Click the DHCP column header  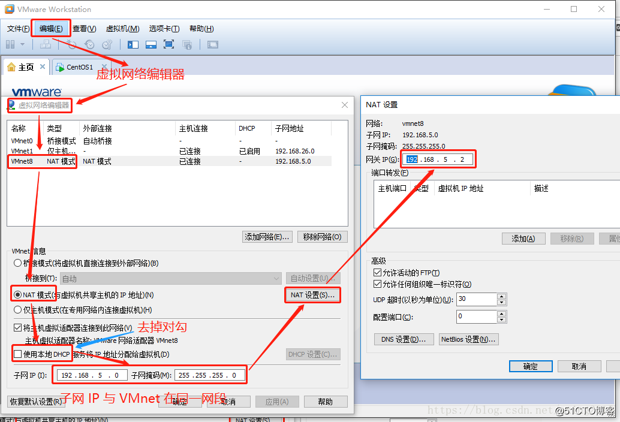coord(253,128)
